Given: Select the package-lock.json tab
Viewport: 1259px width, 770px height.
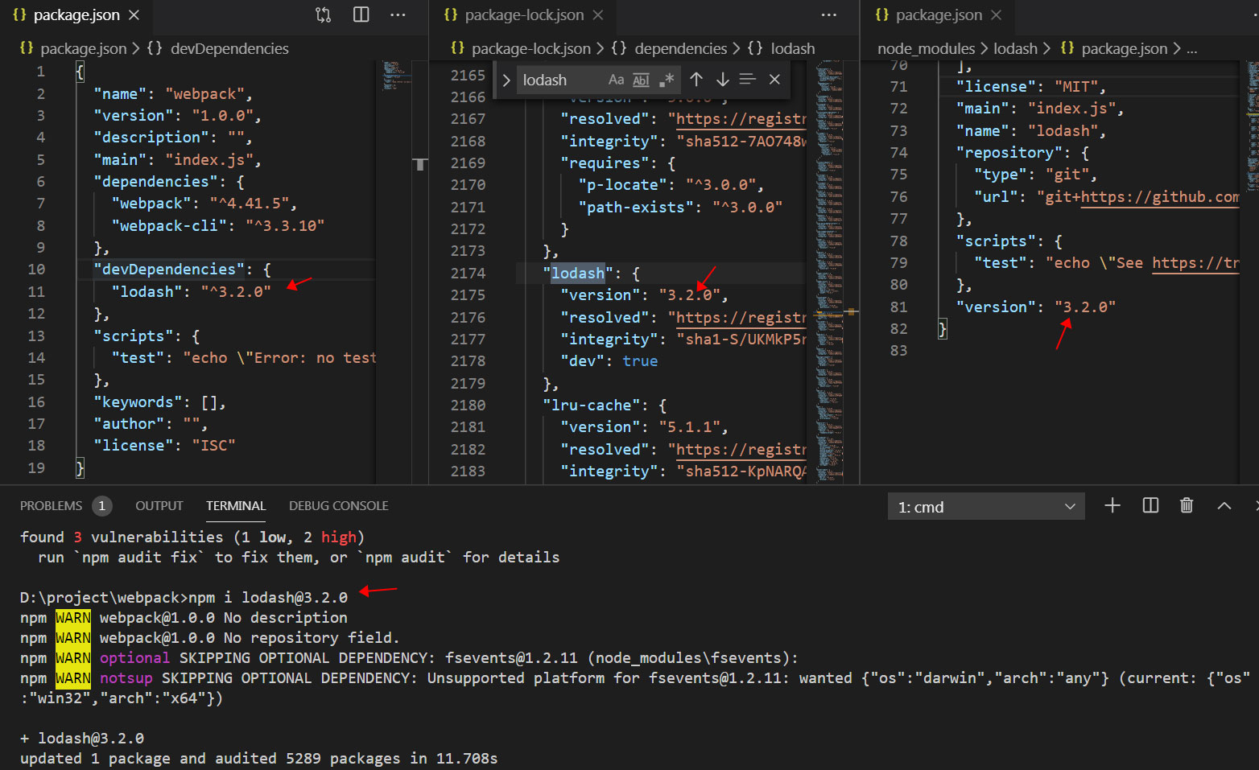Looking at the screenshot, I should click(525, 14).
